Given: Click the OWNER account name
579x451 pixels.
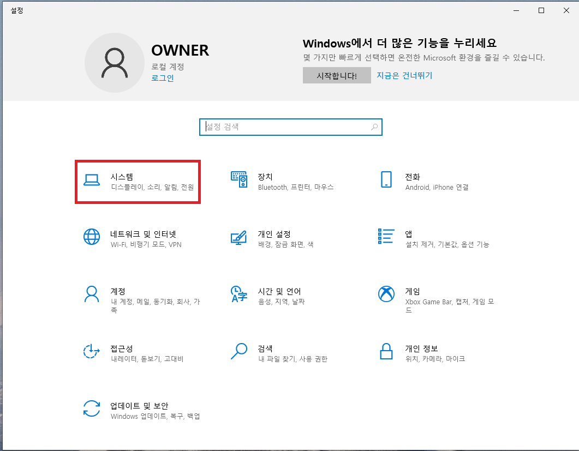Looking at the screenshot, I should click(x=180, y=50).
